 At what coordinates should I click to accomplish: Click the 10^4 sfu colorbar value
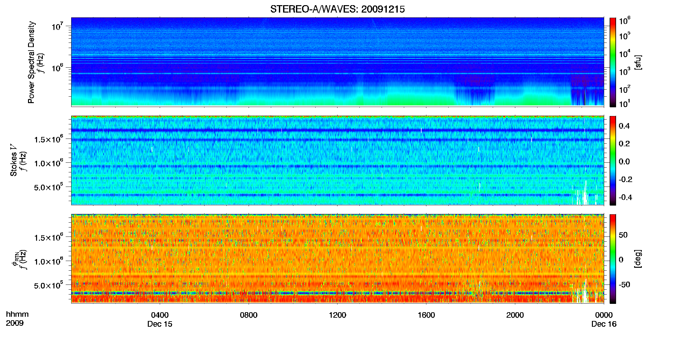click(625, 54)
